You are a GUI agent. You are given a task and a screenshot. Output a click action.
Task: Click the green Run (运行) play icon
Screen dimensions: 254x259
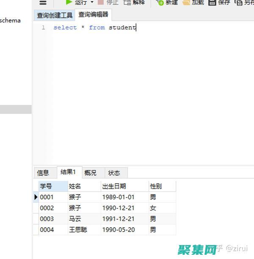click(x=69, y=2)
